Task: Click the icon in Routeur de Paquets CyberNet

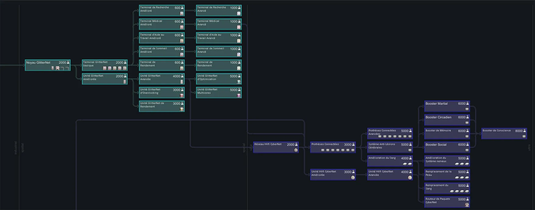Action: [x=467, y=205]
